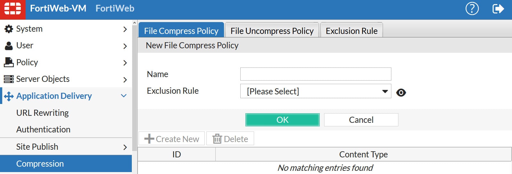Image resolution: width=512 pixels, height=174 pixels.
Task: Open the Exclusion Rule dropdown
Action: 316,91
